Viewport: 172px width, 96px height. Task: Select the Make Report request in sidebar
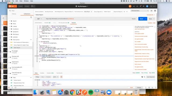17,48
